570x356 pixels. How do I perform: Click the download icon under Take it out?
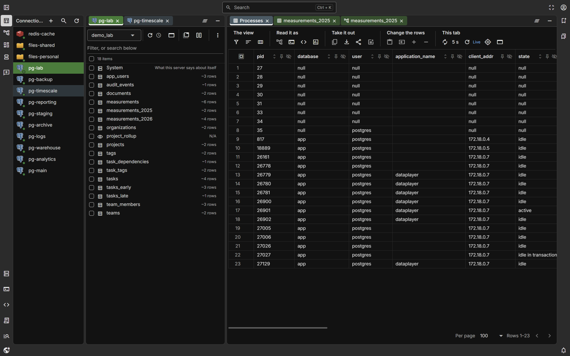coord(347,42)
